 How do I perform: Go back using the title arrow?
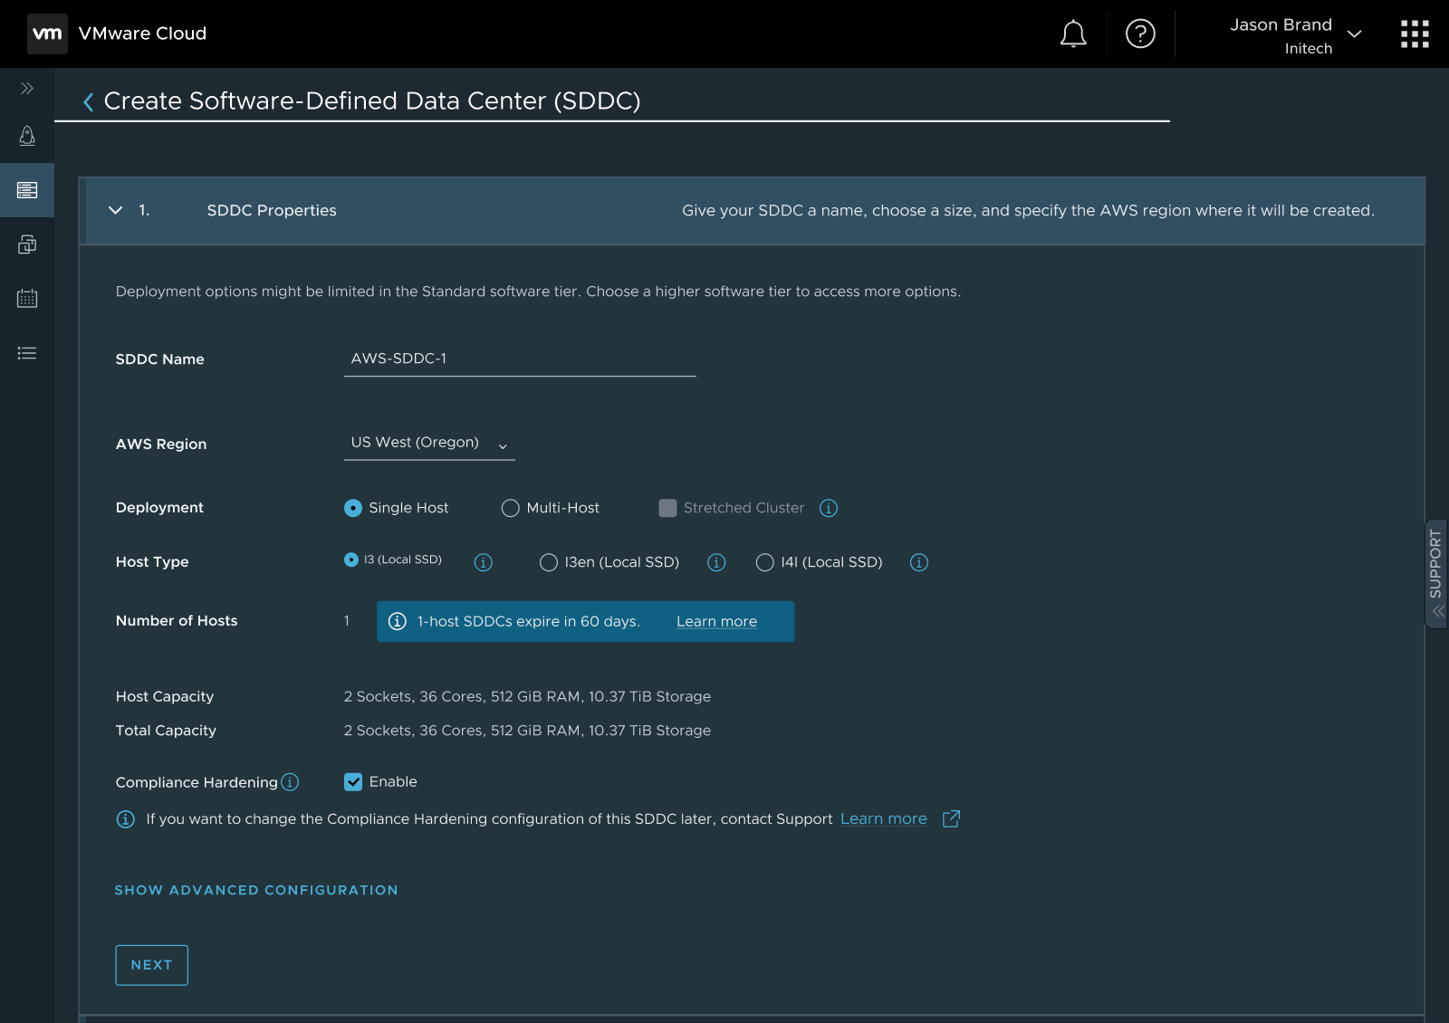click(88, 101)
